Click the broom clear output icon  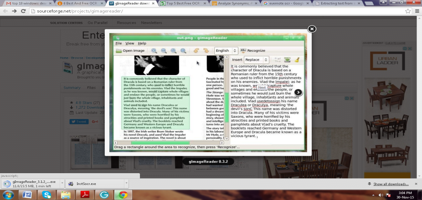point(297,60)
